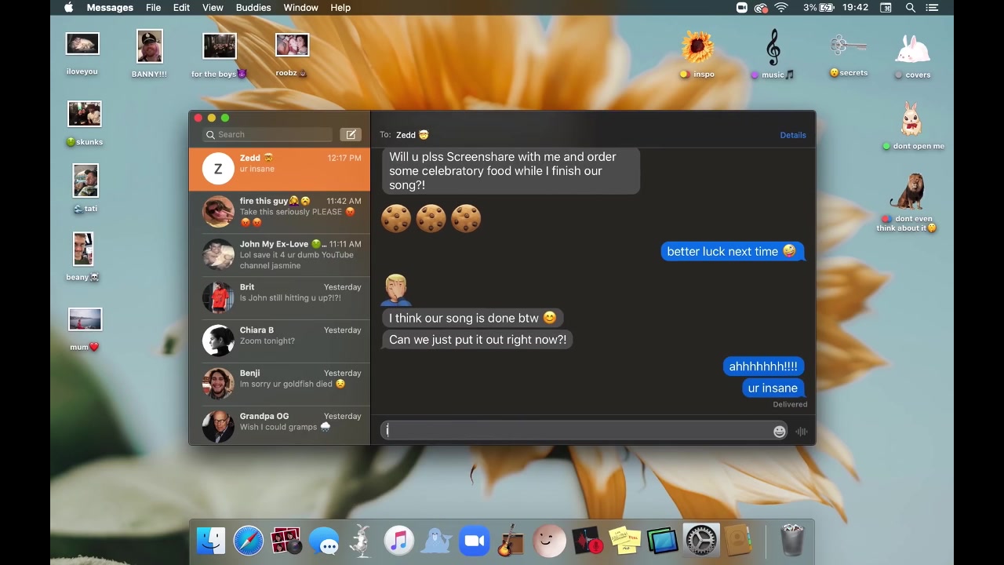
Task: Open Stickies from the dock
Action: pos(624,541)
